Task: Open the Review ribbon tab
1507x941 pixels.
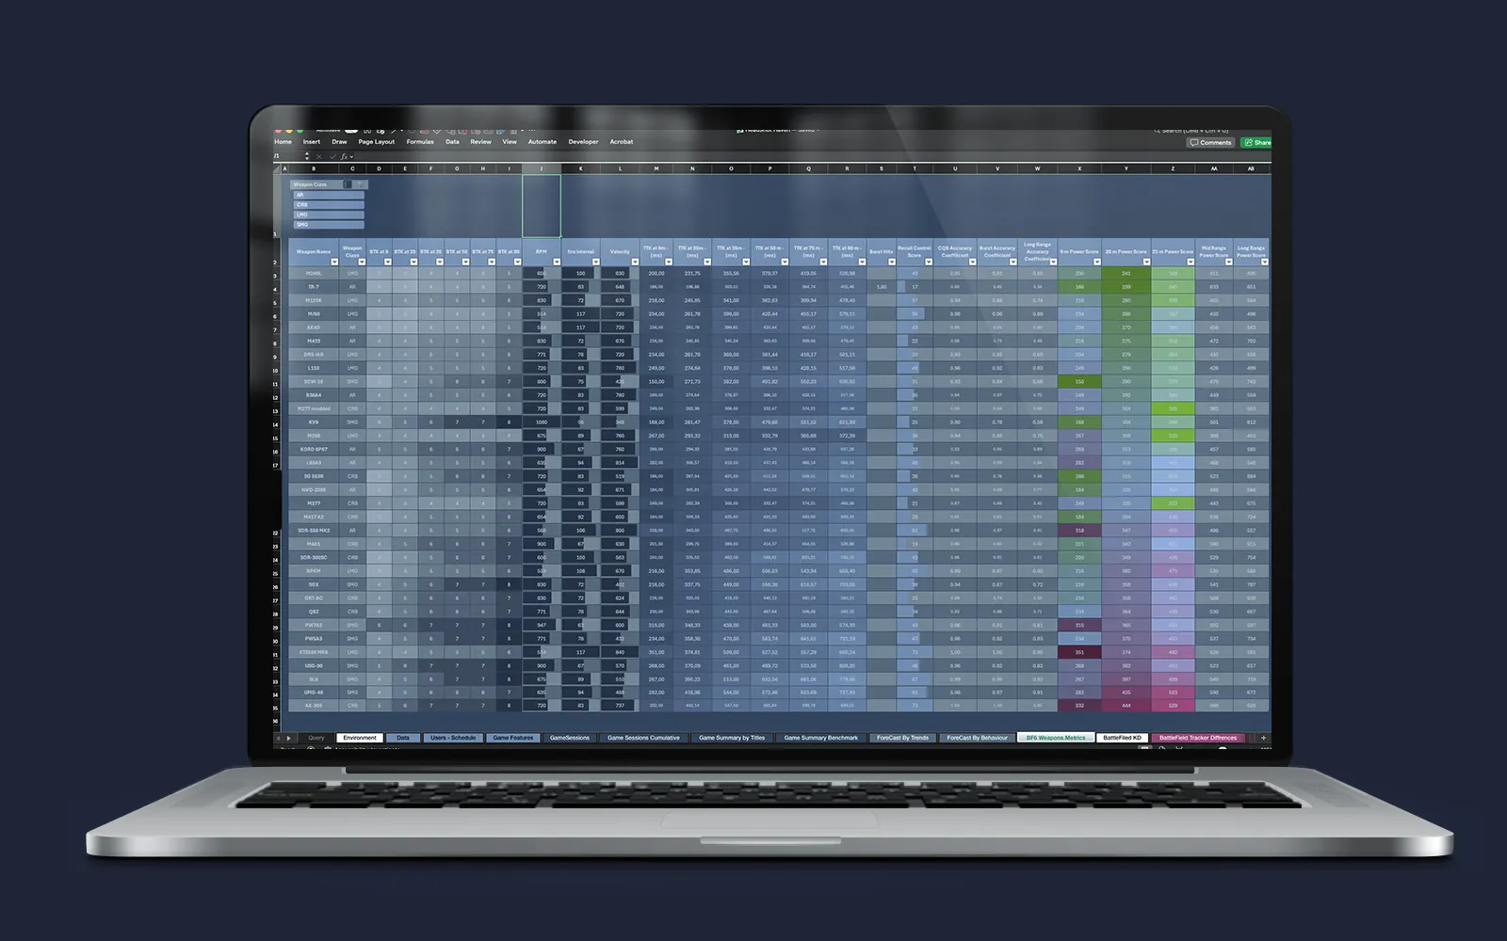Action: coord(480,142)
